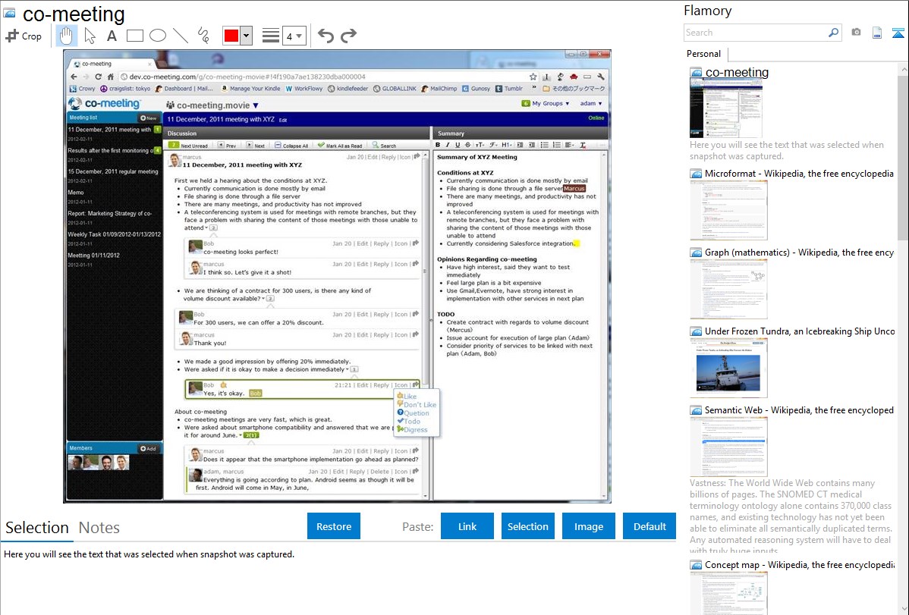Click the Selection paste button

pyautogui.click(x=527, y=526)
